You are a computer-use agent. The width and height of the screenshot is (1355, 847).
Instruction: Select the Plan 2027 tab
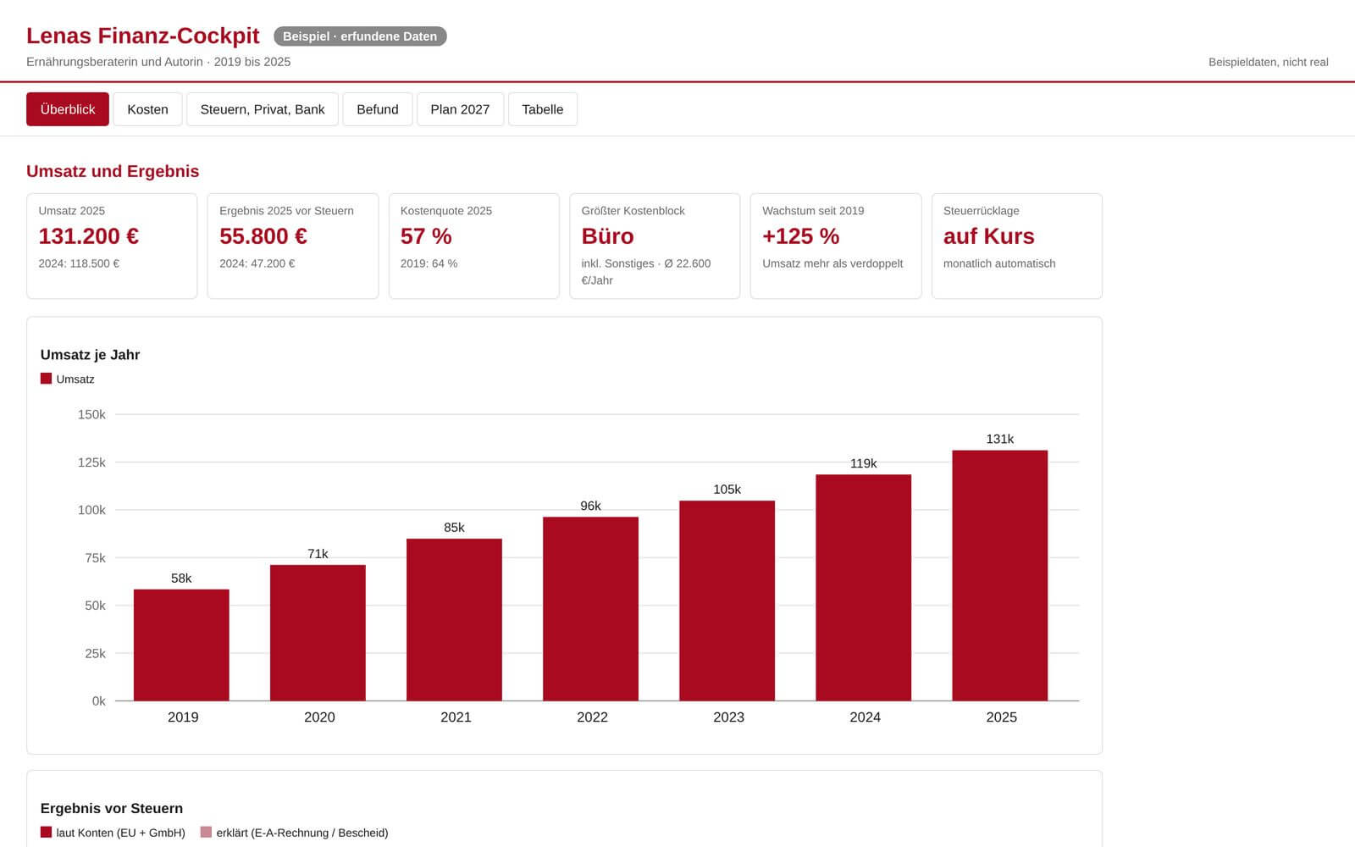point(460,109)
